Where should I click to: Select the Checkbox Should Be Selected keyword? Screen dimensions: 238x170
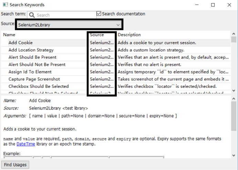pyautogui.click(x=39, y=86)
